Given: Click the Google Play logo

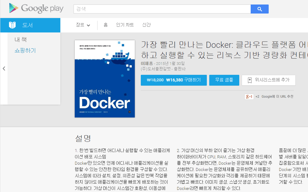Looking at the screenshot, I should coord(36,8).
